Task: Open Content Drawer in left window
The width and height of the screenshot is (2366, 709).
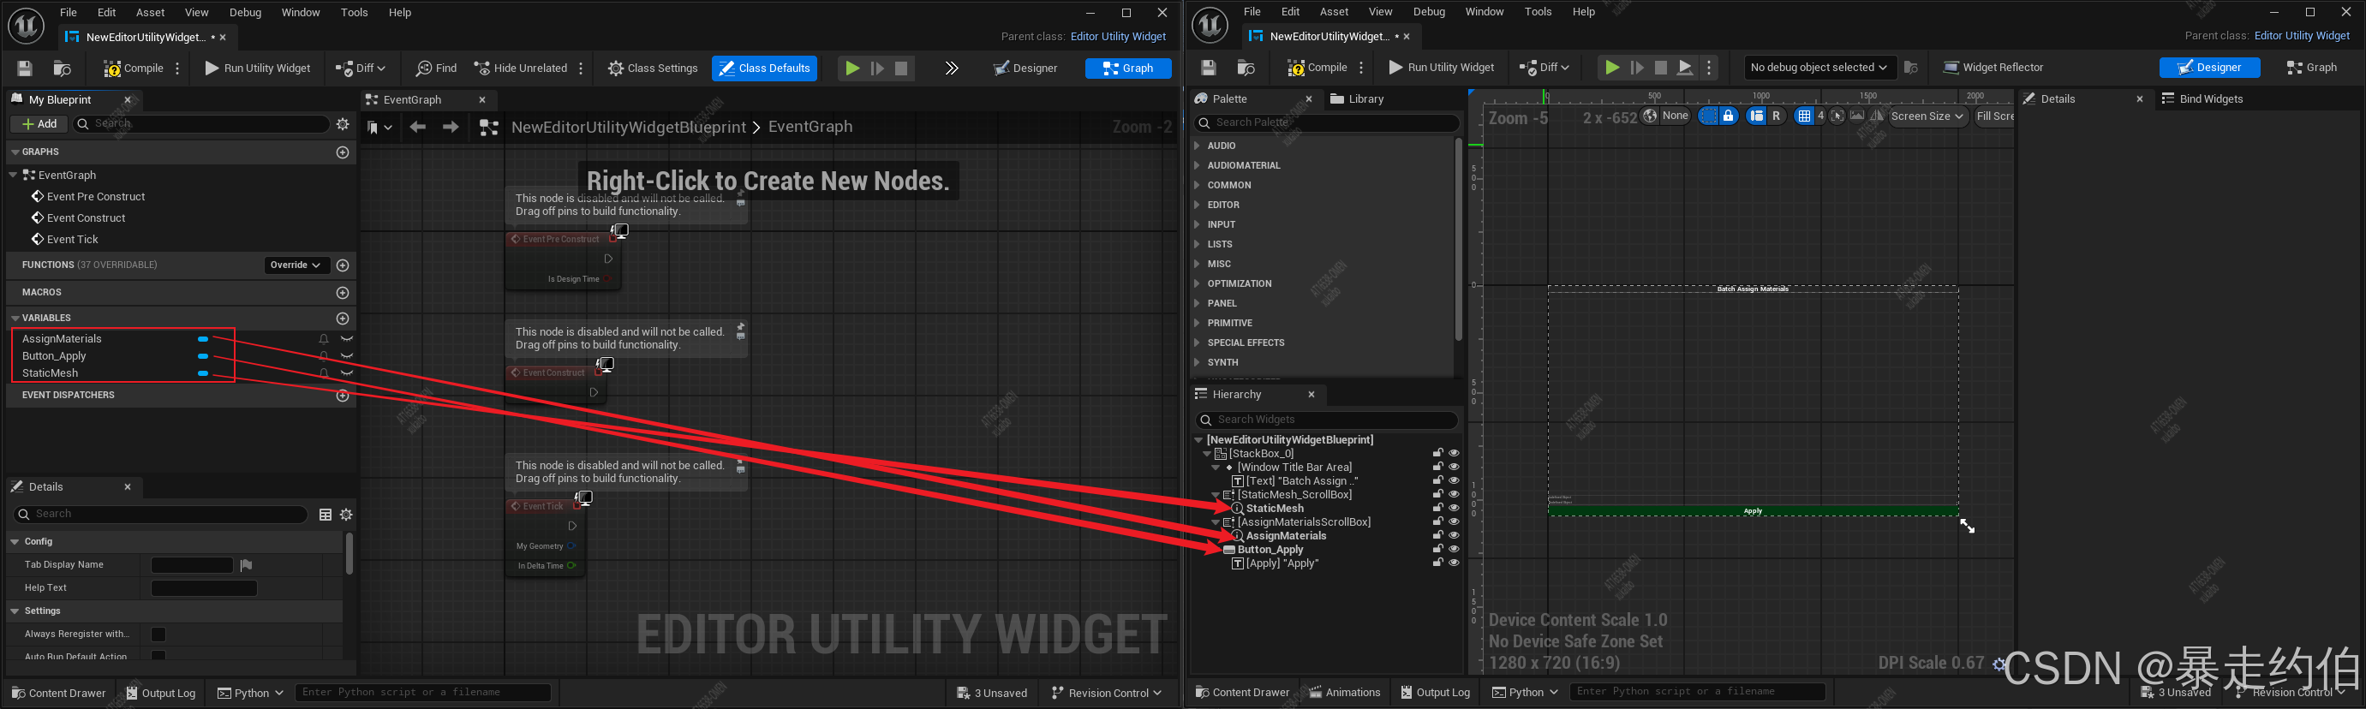Action: click(59, 693)
